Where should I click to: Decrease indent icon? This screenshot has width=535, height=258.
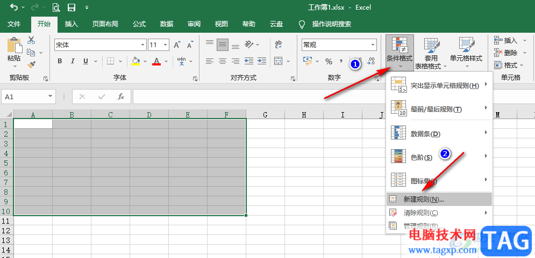[249, 61]
